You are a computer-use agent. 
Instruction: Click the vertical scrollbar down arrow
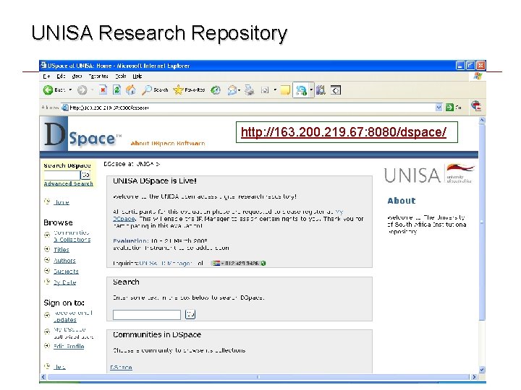pyautogui.click(x=482, y=370)
